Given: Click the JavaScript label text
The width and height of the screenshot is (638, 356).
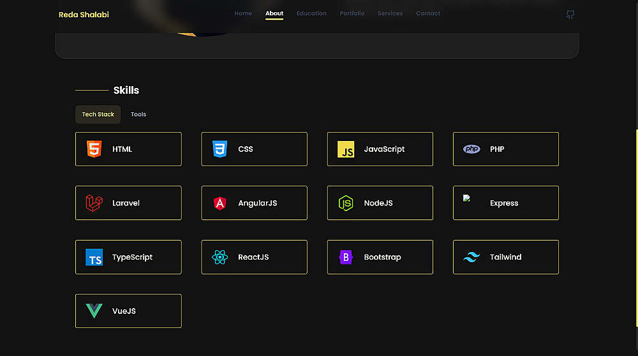Looking at the screenshot, I should 384,149.
